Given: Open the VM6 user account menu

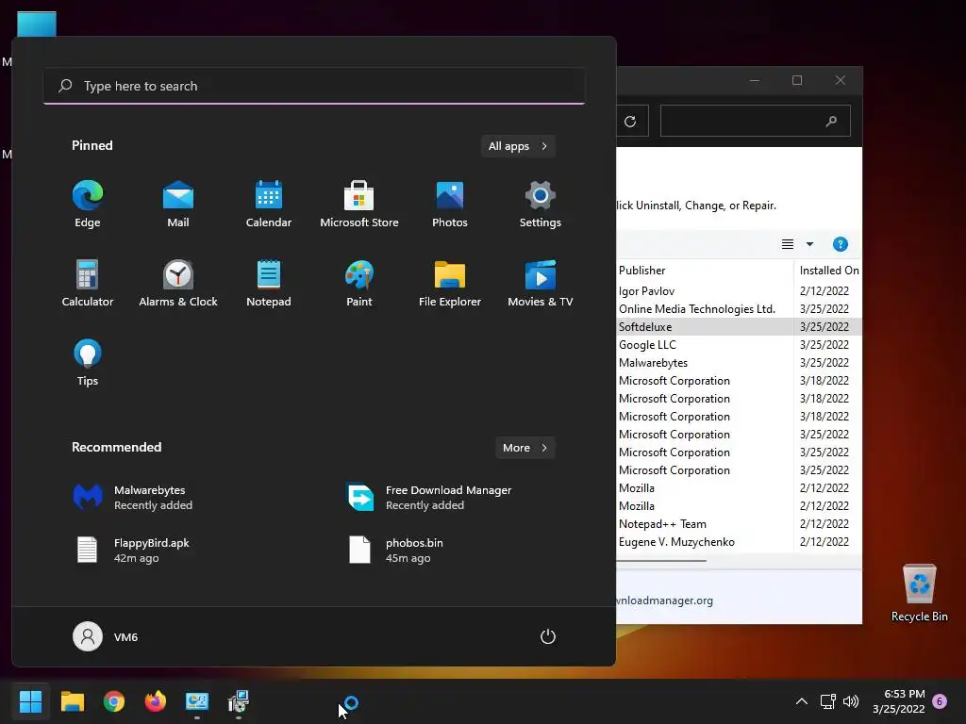Looking at the screenshot, I should click(x=106, y=636).
